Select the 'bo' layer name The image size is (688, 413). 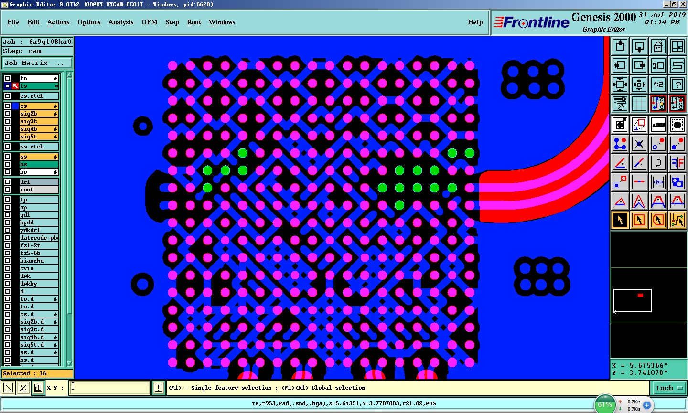(x=38, y=172)
